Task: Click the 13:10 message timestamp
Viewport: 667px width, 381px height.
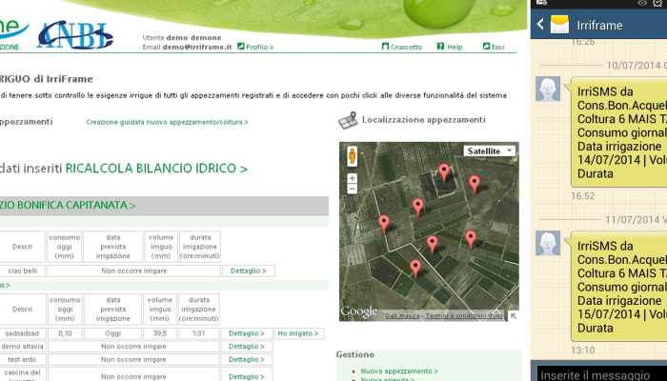Action: point(583,351)
